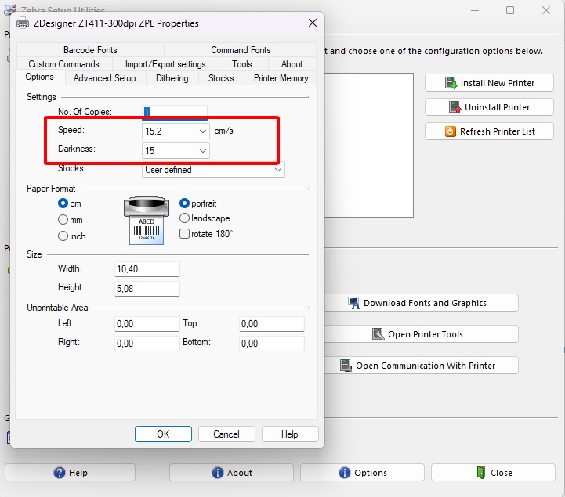
Task: Click the label printer preview image
Action: [x=147, y=221]
